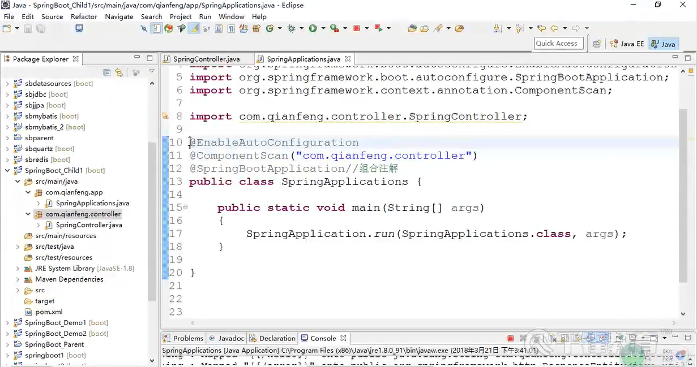This screenshot has width=697, height=367.
Task: Click the red Terminate icon in Console
Action: pos(510,338)
